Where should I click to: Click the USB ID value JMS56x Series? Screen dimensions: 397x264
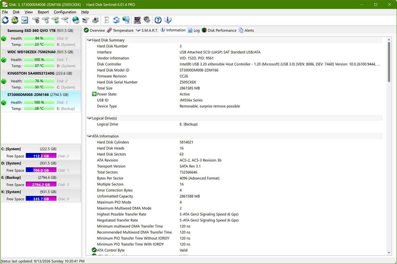191,100
